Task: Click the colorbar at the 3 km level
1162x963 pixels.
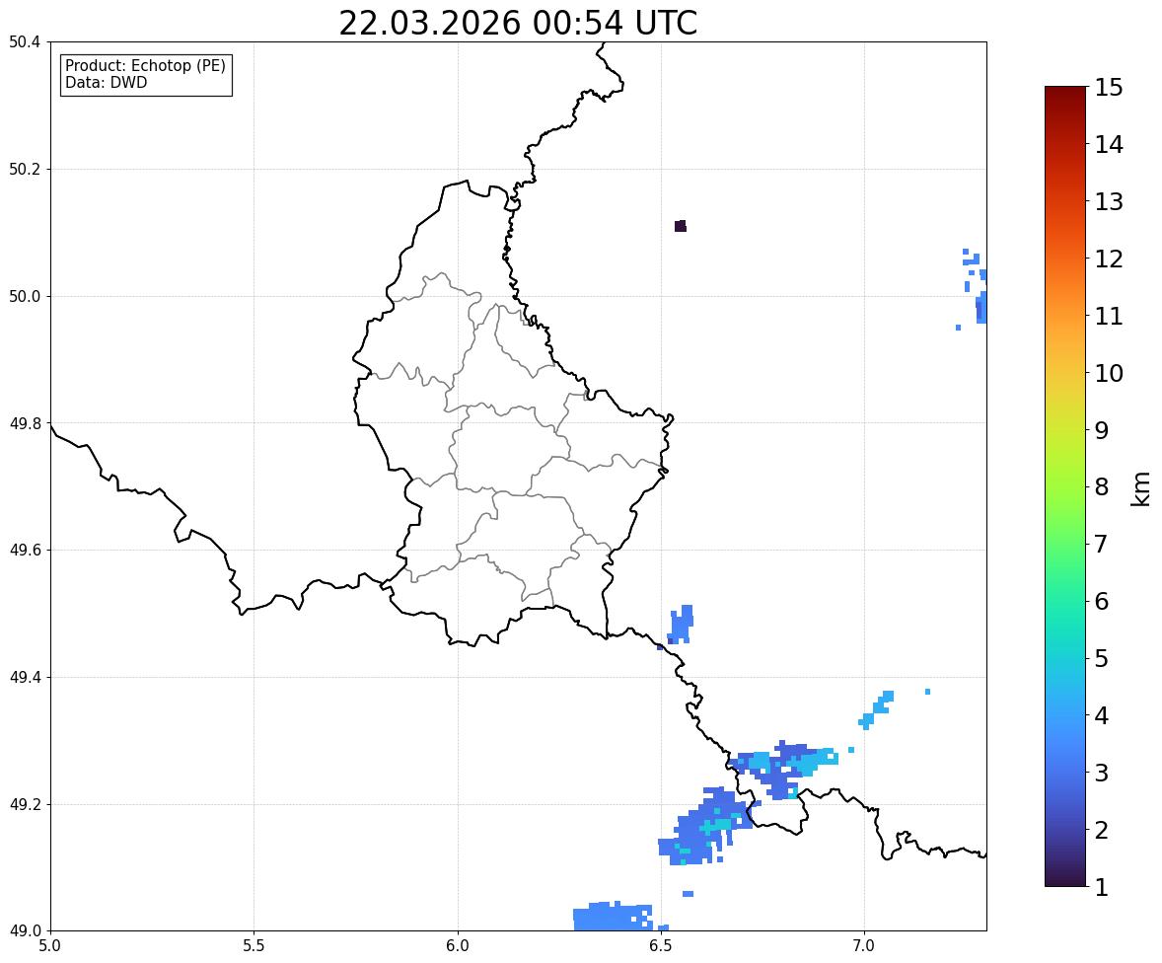Action: click(x=1065, y=773)
